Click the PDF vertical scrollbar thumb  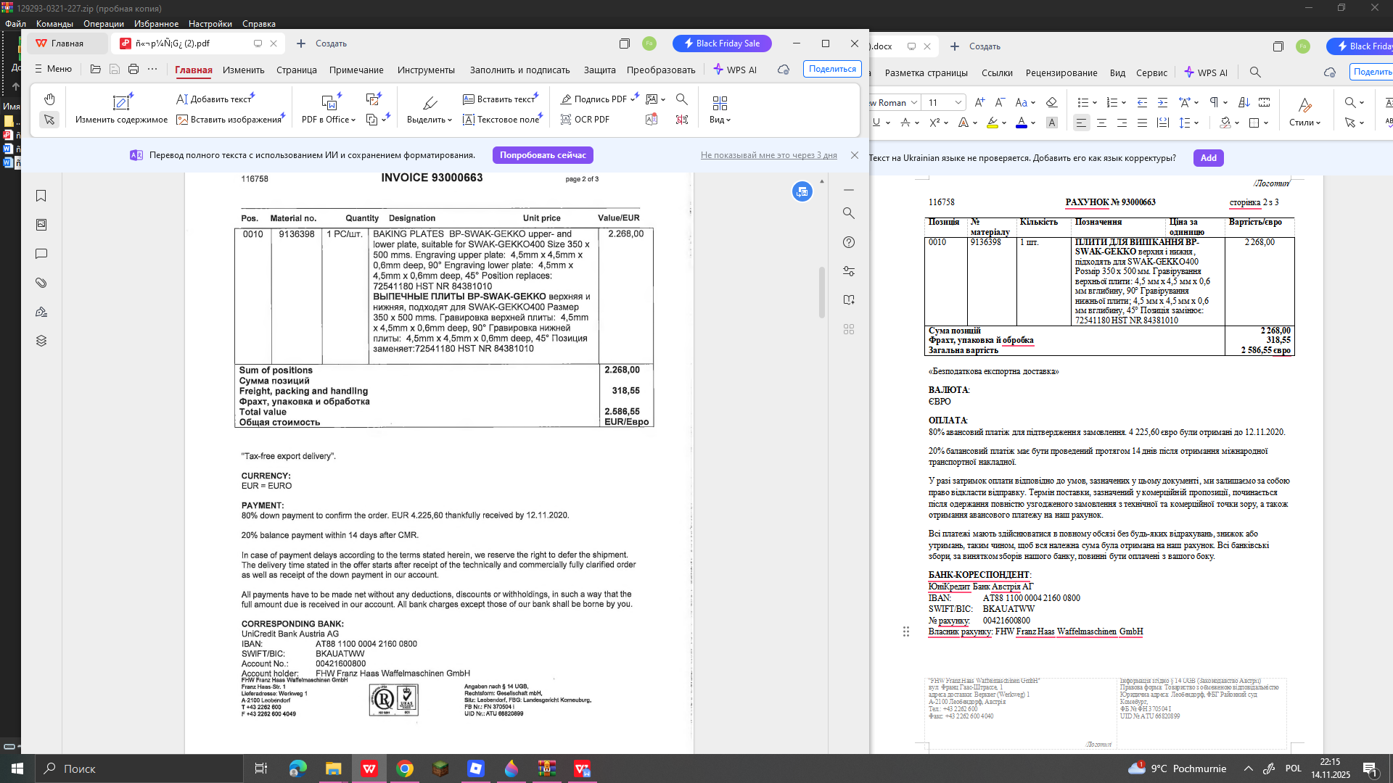(x=822, y=292)
